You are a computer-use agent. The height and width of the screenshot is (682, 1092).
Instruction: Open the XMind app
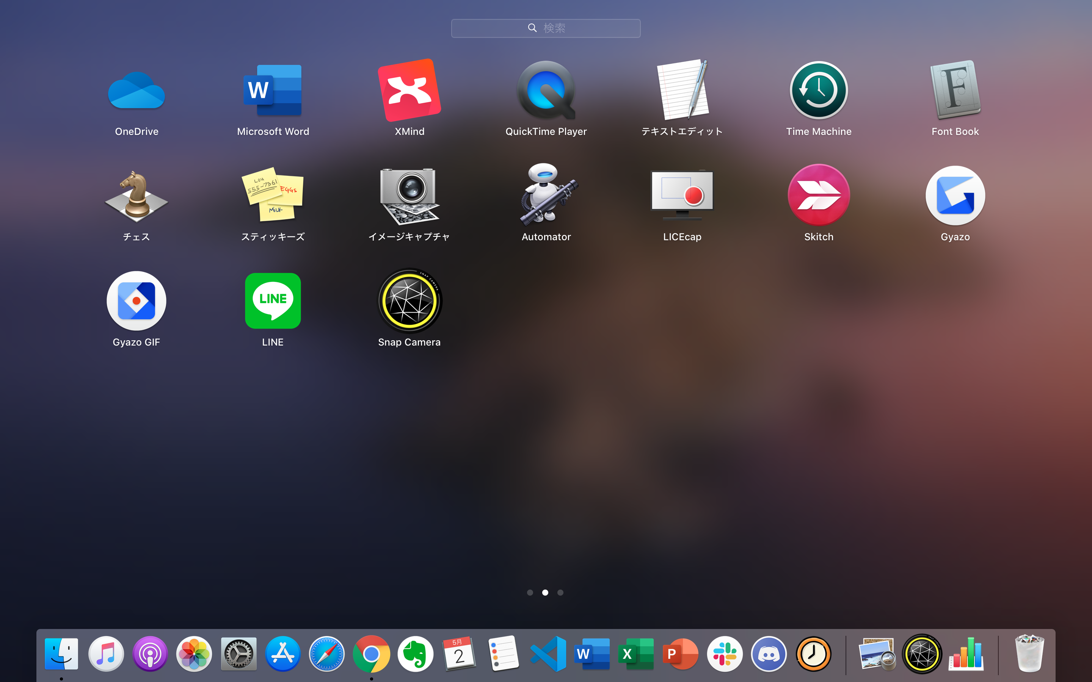tap(409, 90)
